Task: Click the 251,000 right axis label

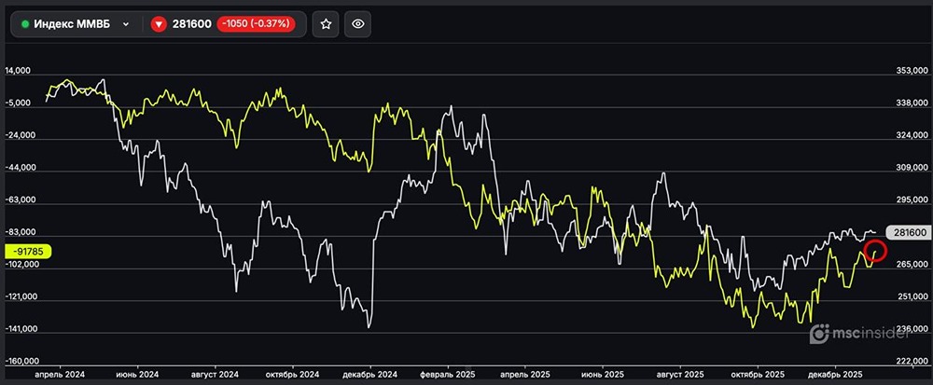Action: pyautogui.click(x=911, y=297)
